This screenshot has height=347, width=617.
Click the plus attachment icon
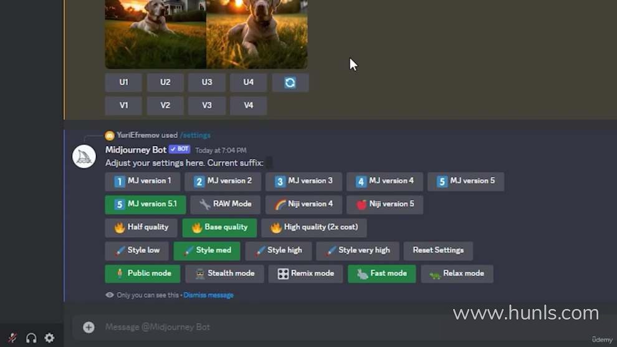88,327
